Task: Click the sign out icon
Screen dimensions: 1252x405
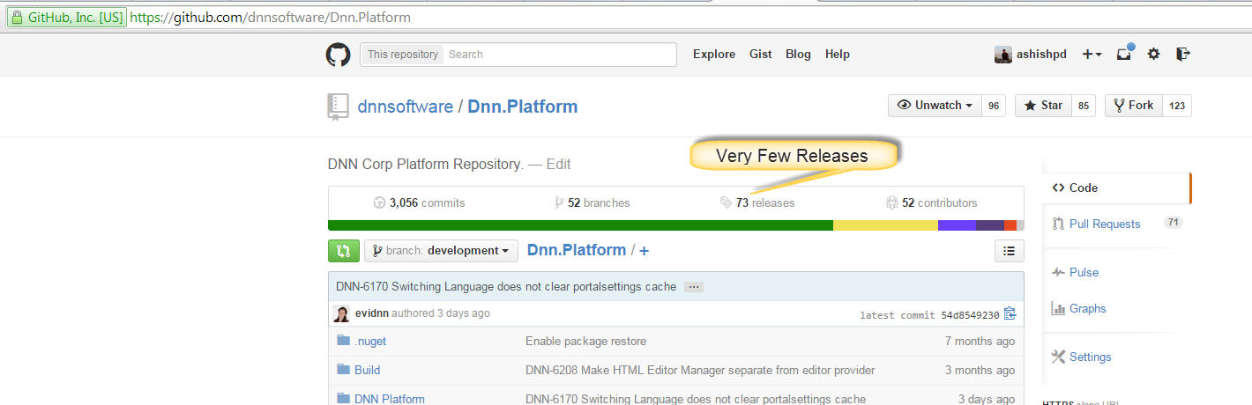Action: point(1183,54)
